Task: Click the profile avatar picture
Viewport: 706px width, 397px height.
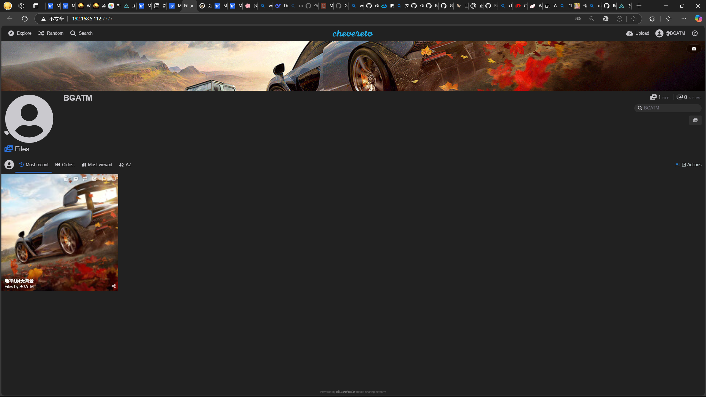Action: pos(29,119)
